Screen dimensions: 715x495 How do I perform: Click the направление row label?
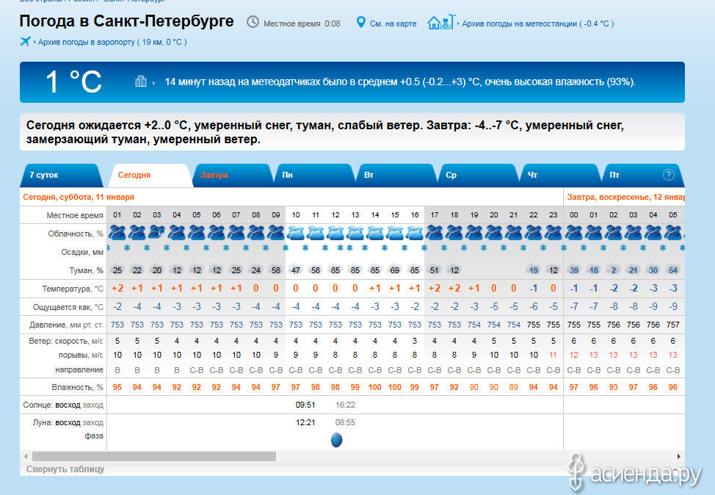click(79, 369)
